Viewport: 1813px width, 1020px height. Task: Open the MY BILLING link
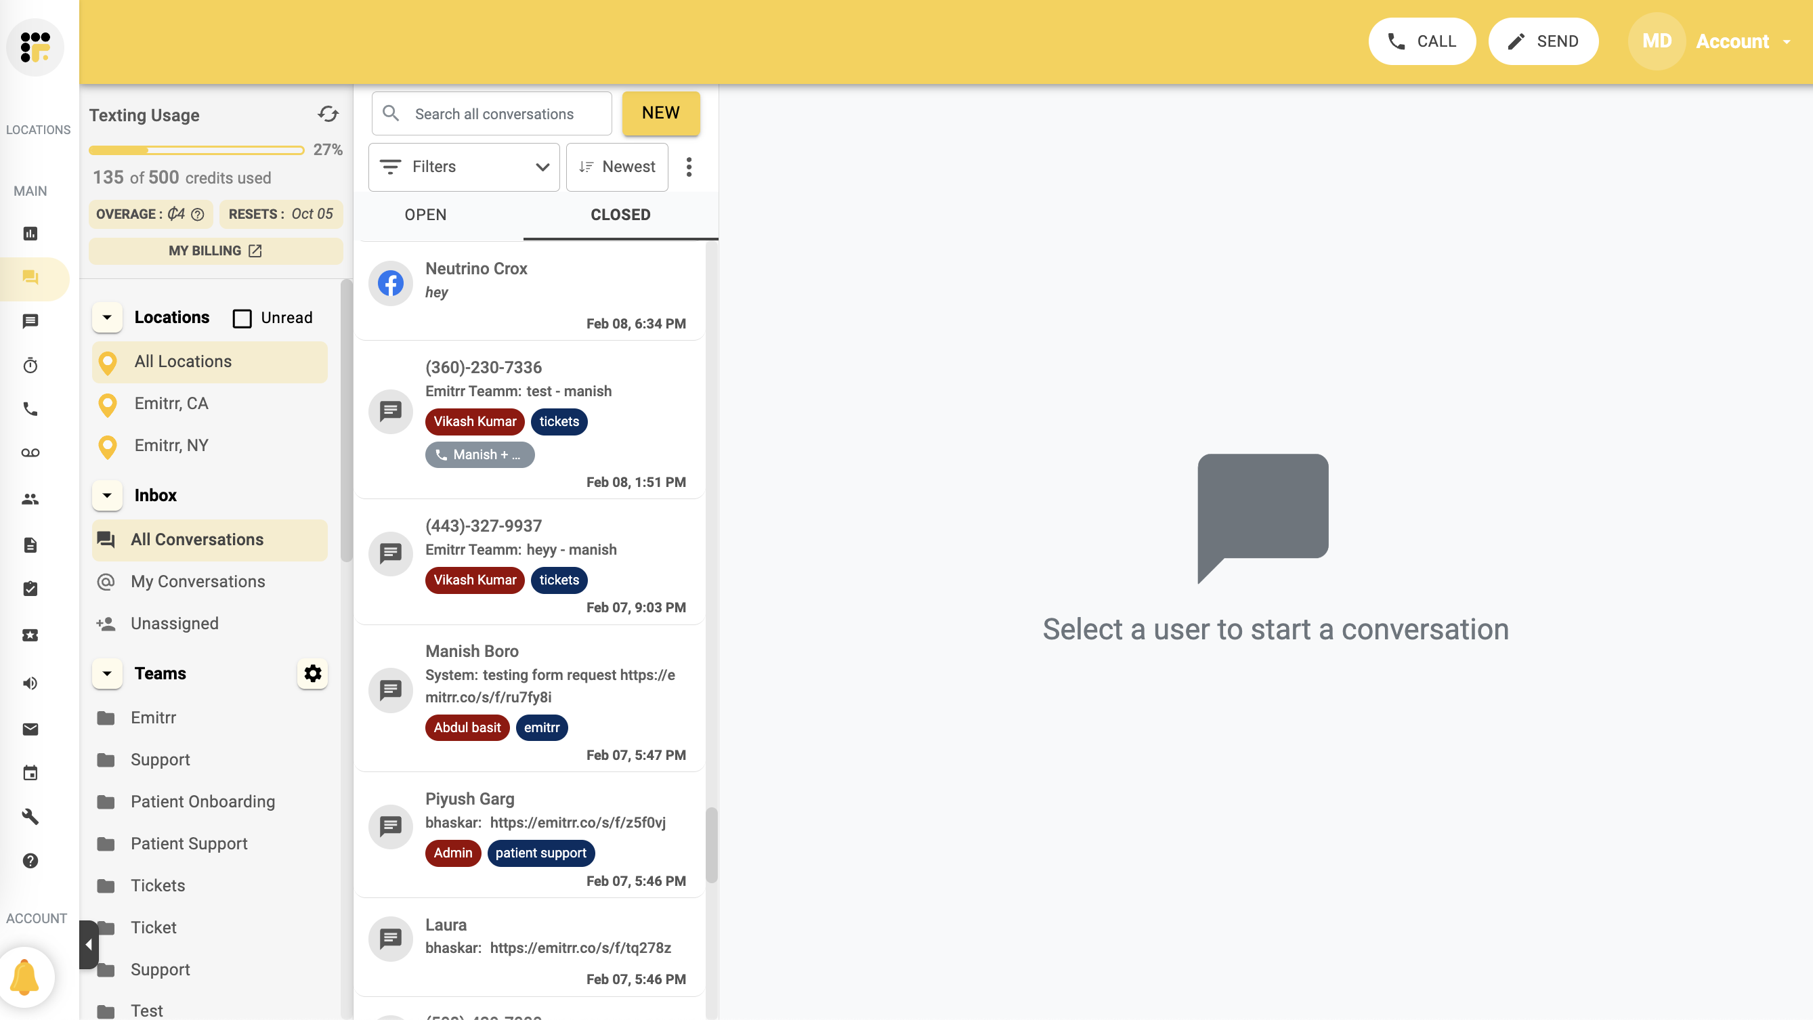[215, 251]
